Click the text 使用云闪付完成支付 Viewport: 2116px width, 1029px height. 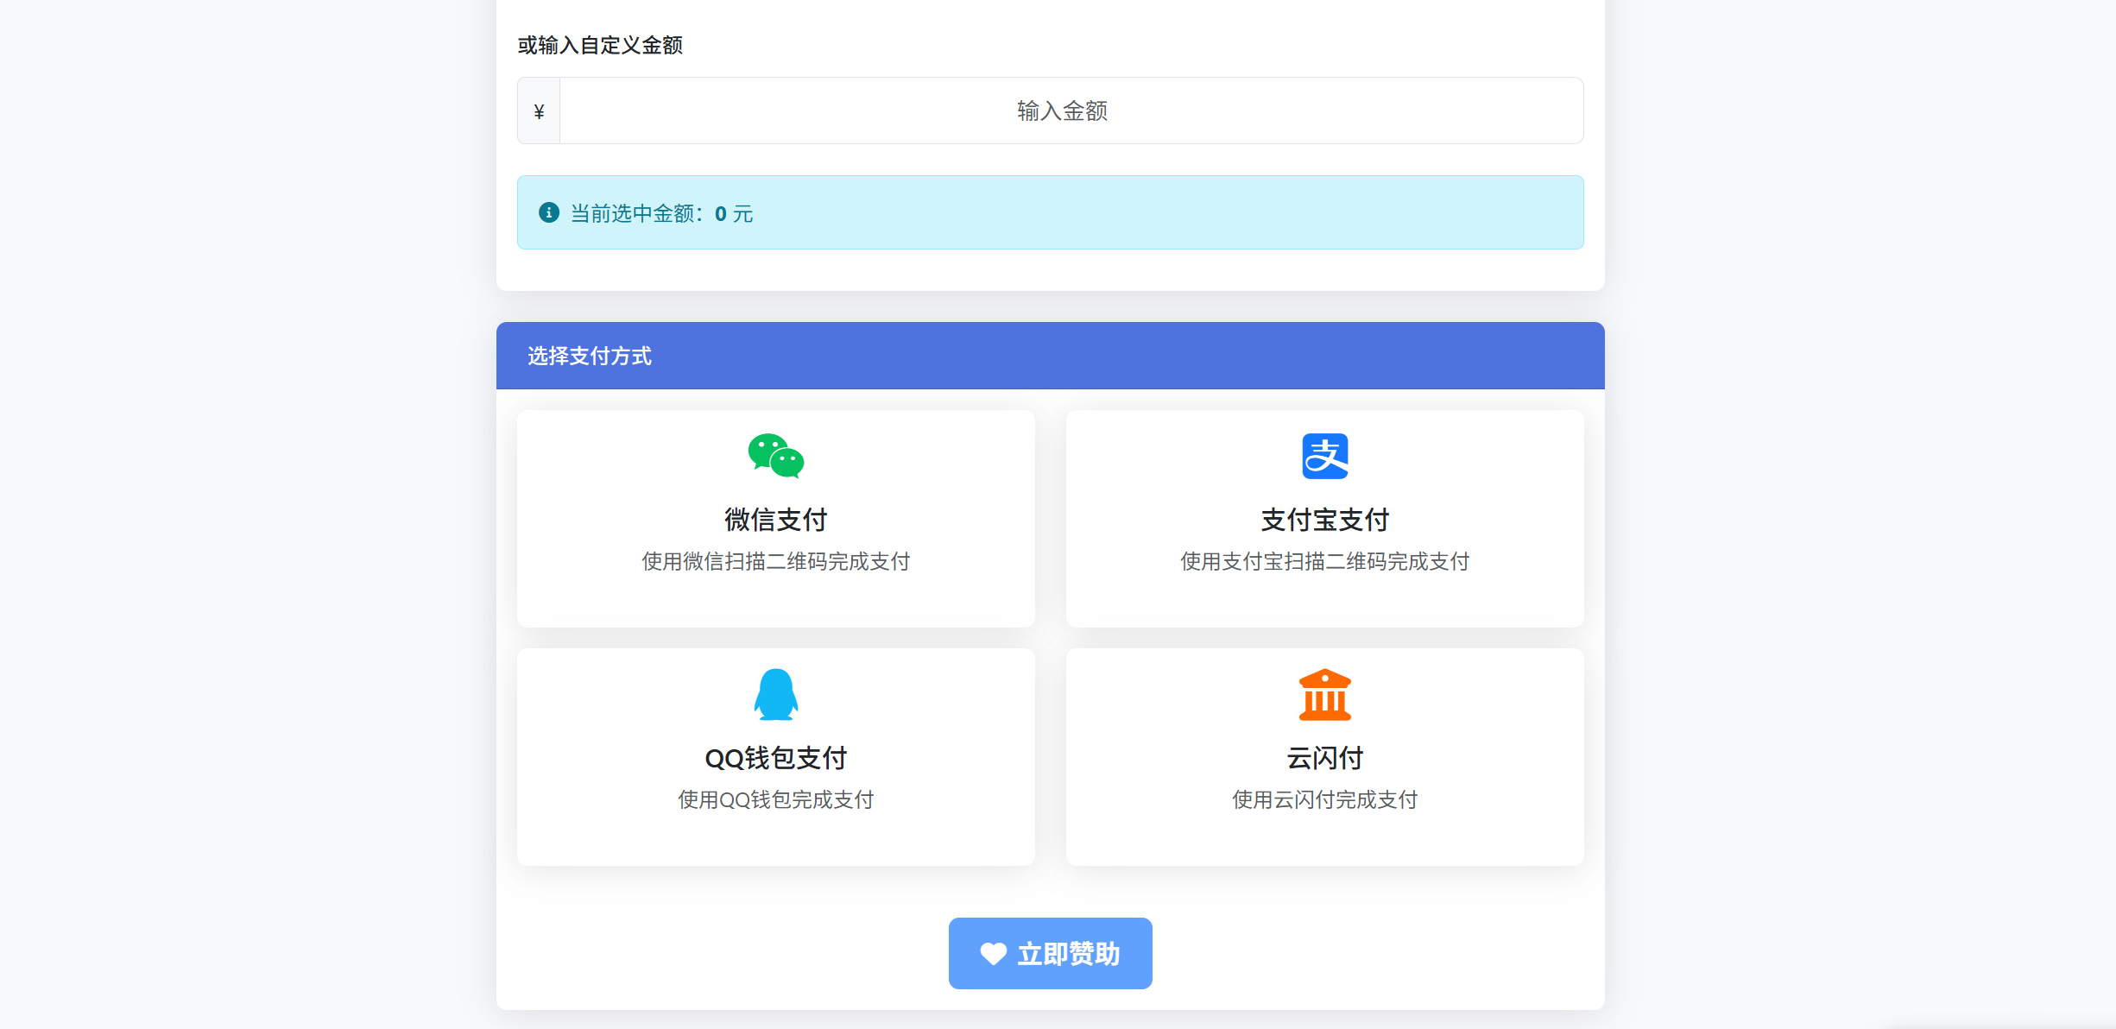click(x=1324, y=799)
